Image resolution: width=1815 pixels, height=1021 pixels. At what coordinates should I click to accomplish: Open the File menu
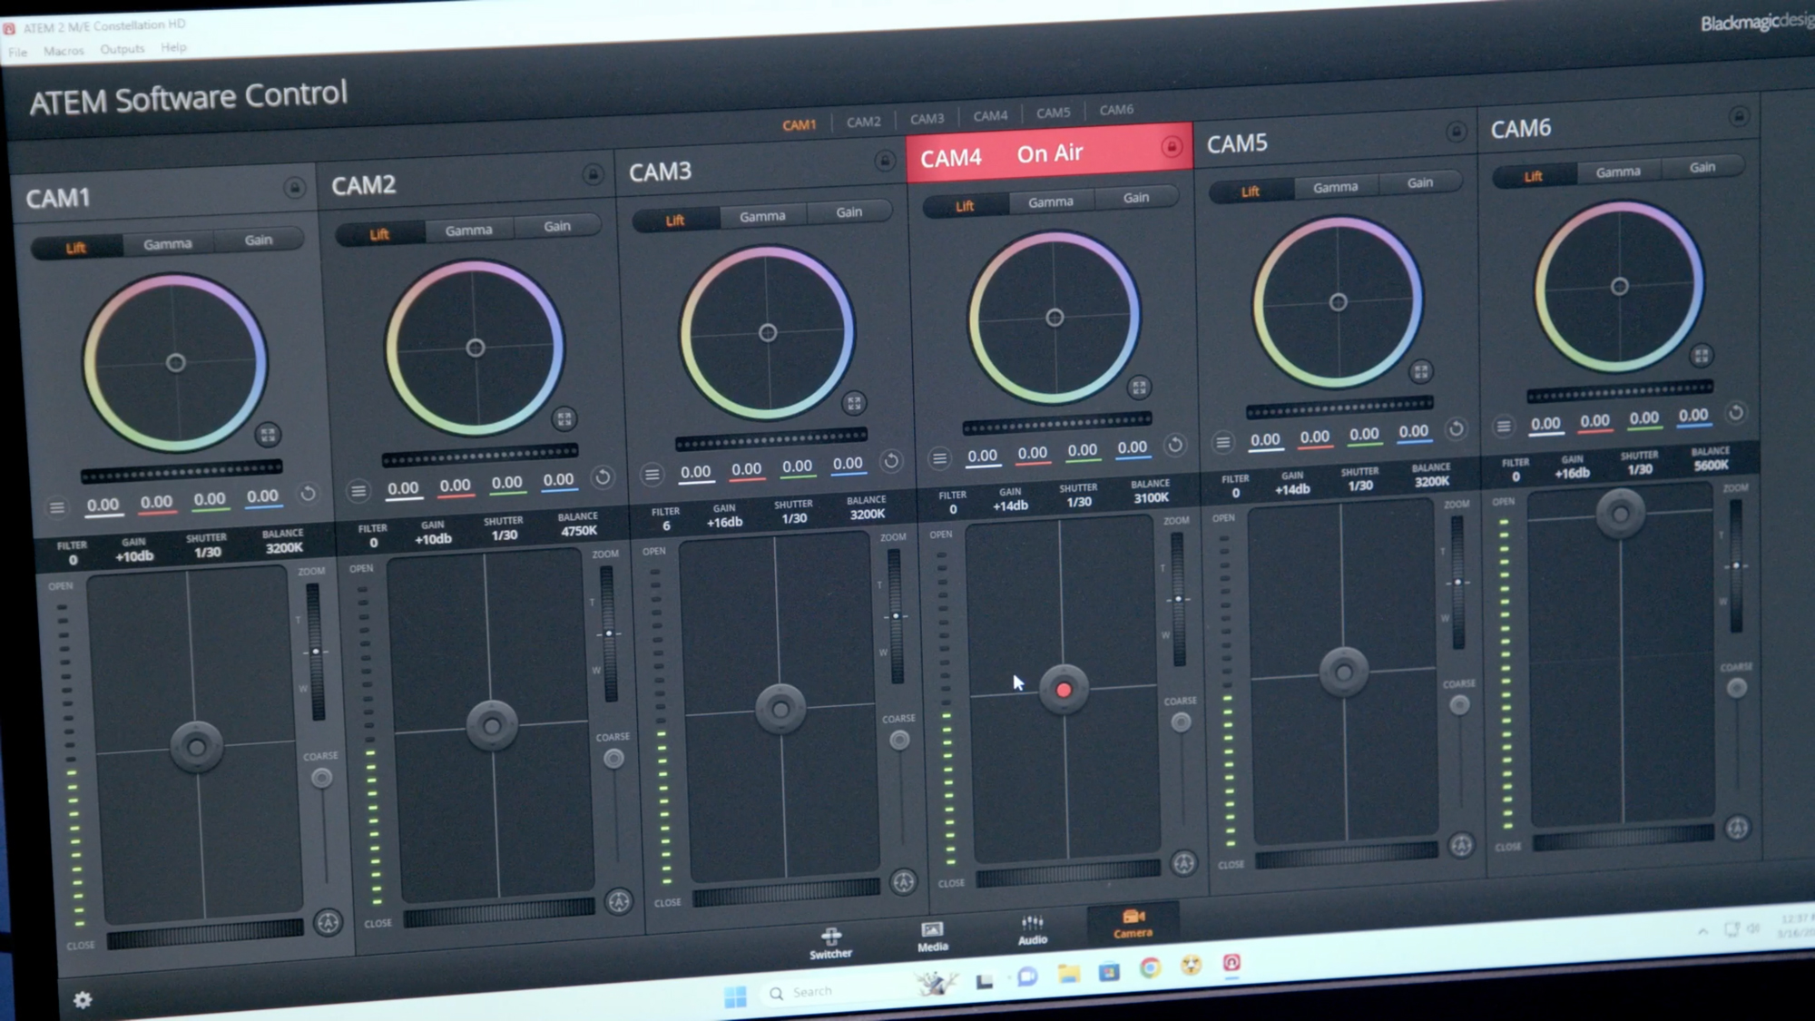point(18,53)
